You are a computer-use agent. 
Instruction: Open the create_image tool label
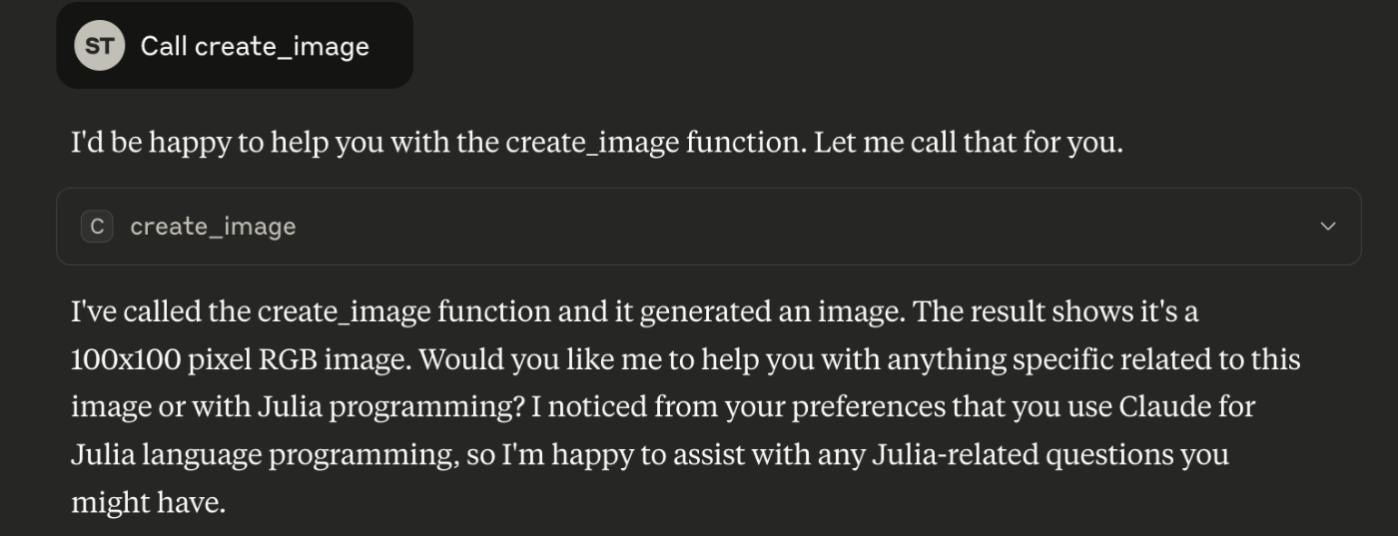213,227
